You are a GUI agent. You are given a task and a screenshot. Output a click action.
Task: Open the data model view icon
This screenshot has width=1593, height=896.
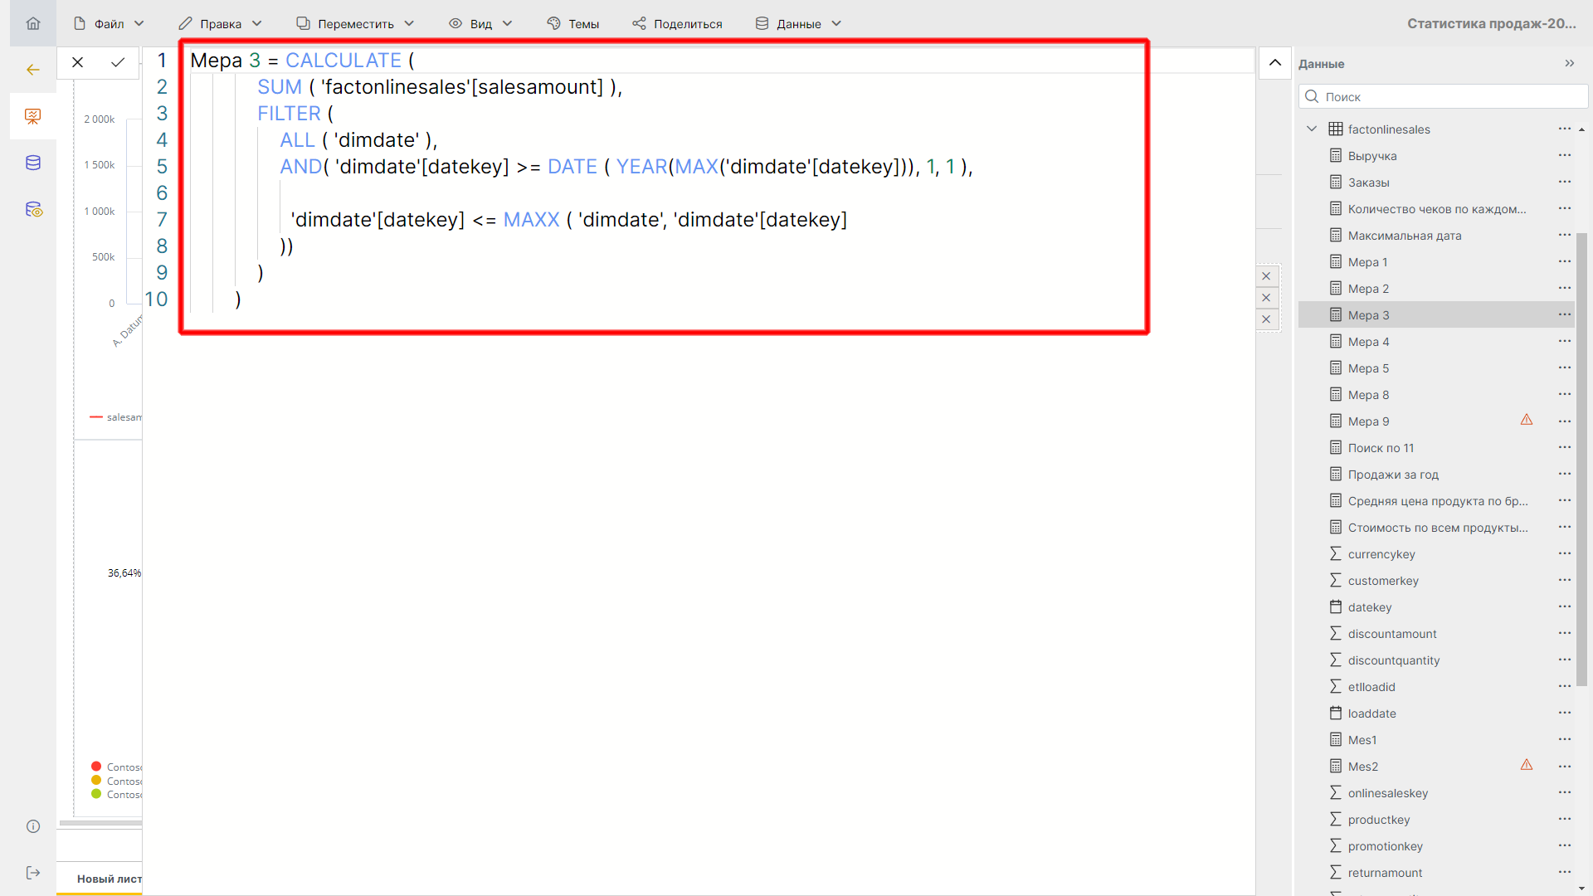[33, 209]
